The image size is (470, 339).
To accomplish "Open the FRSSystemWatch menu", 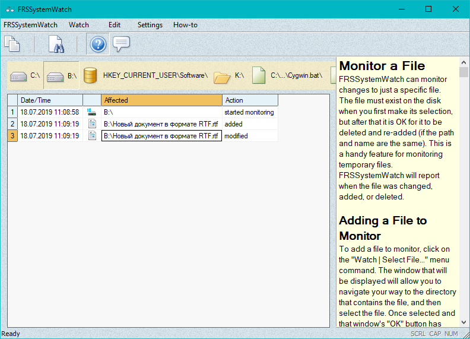I will pyautogui.click(x=30, y=25).
